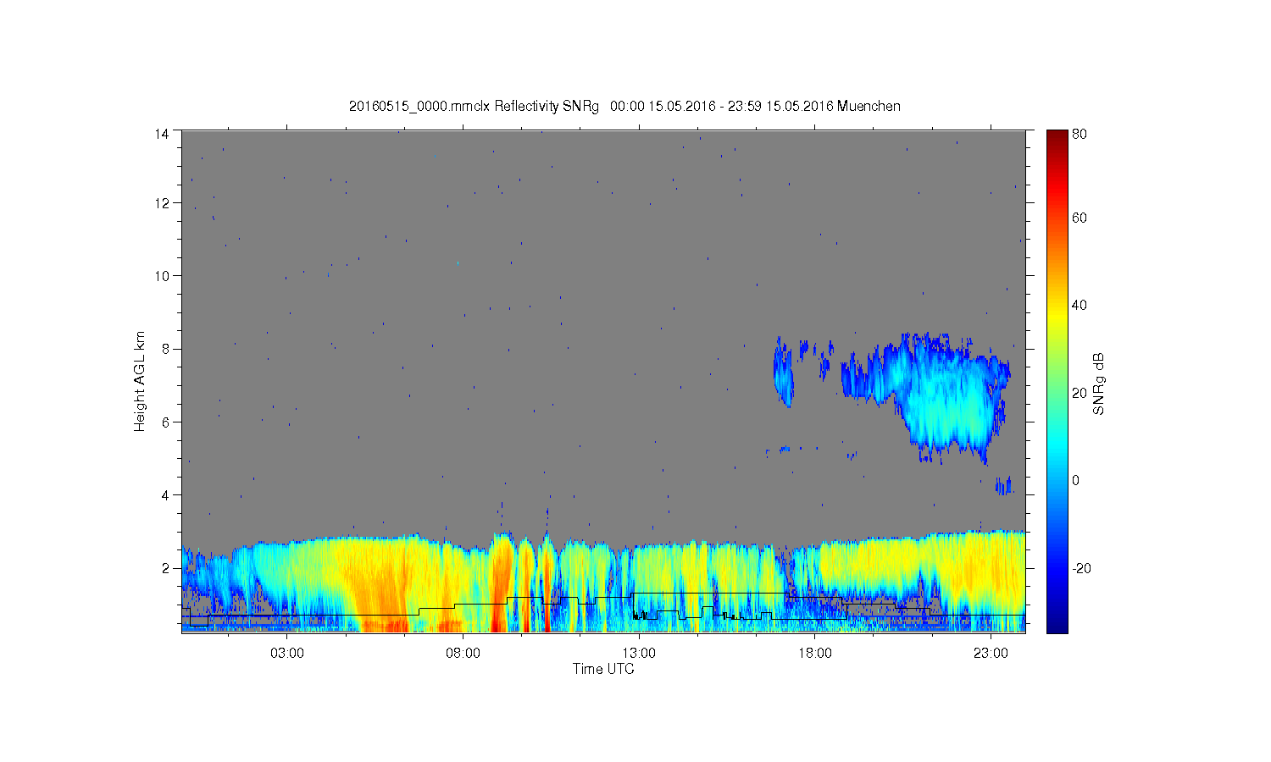Click the 'Time UTC' axis label
1271x762 pixels.
coord(603,669)
